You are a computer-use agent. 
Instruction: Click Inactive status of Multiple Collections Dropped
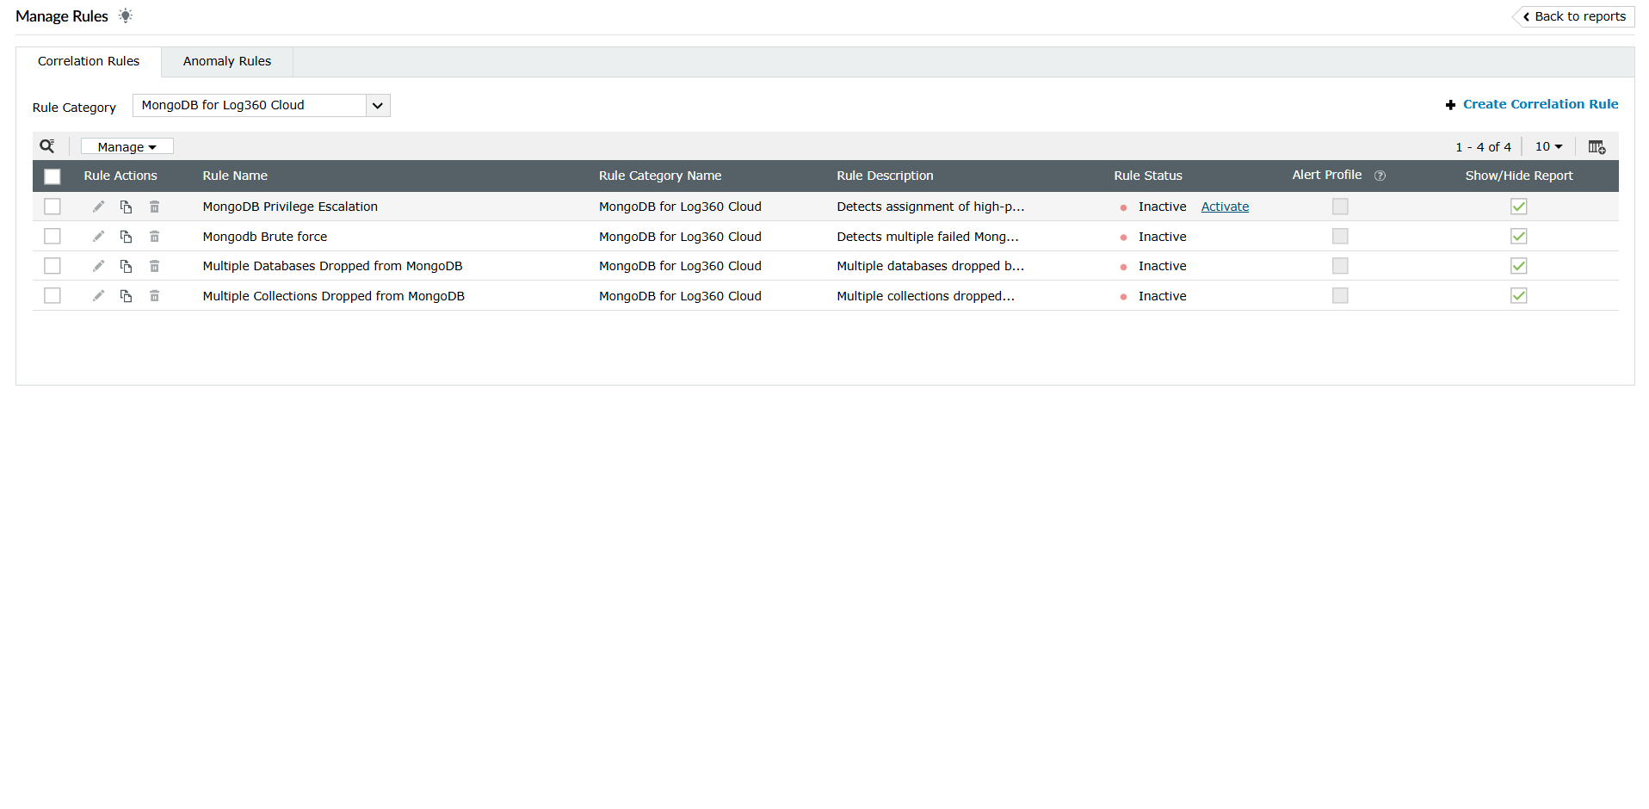[1162, 296]
